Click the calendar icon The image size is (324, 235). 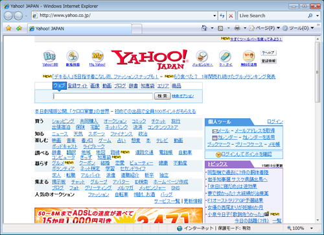click(214, 138)
